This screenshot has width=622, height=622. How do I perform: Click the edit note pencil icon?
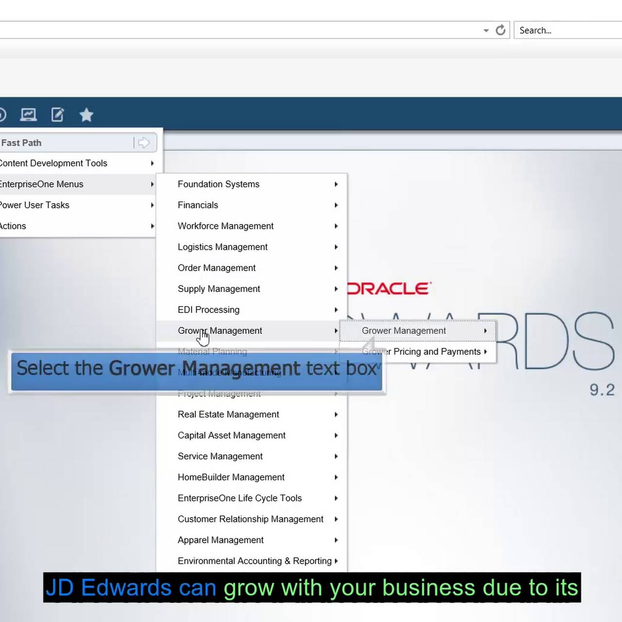pyautogui.click(x=57, y=115)
